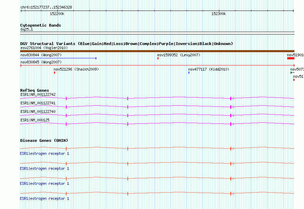Click the blue marker under nsv477117
Screen dimensions: 304x209
[189, 73]
